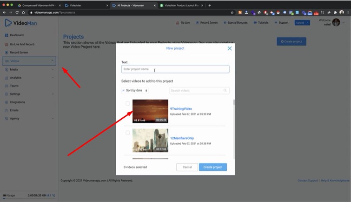
Task: Expand the Settings sidebar chevron
Action: [53, 94]
